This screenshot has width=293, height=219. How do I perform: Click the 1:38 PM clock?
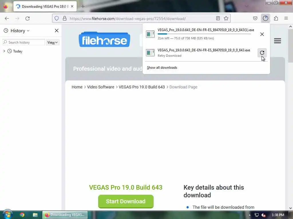[278, 215]
